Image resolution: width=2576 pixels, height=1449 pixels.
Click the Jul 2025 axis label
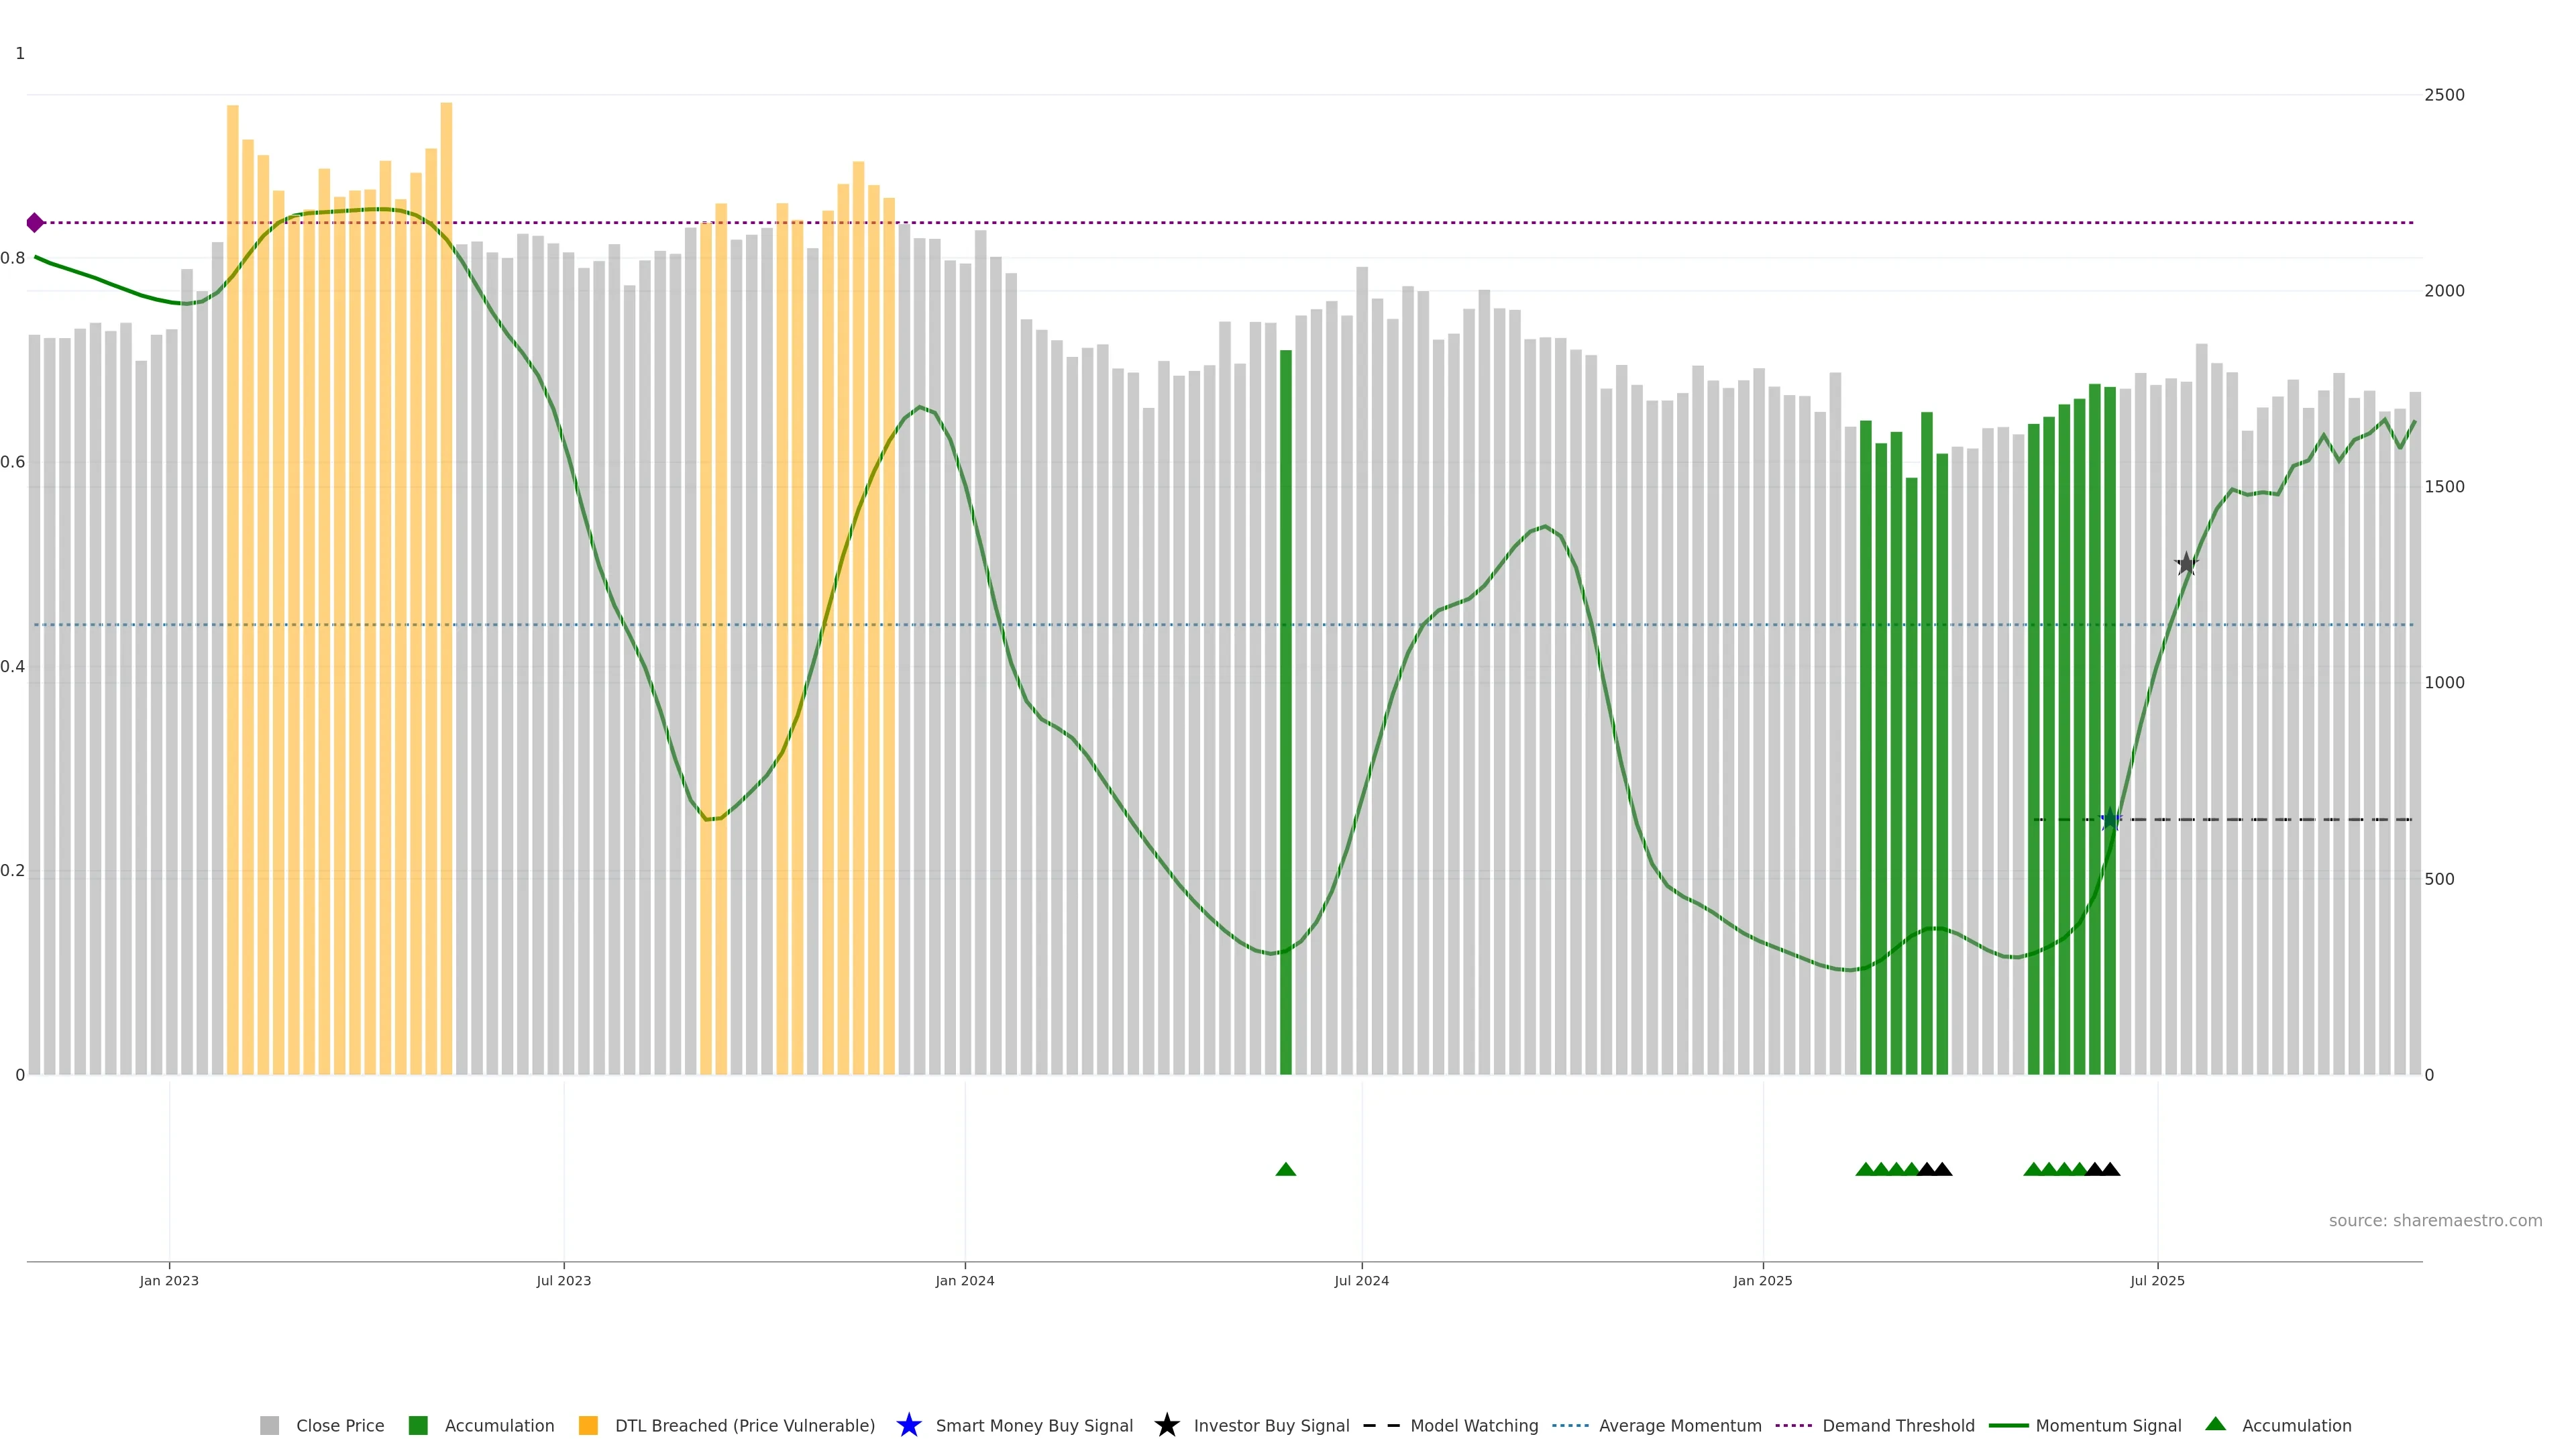pyautogui.click(x=2157, y=1281)
